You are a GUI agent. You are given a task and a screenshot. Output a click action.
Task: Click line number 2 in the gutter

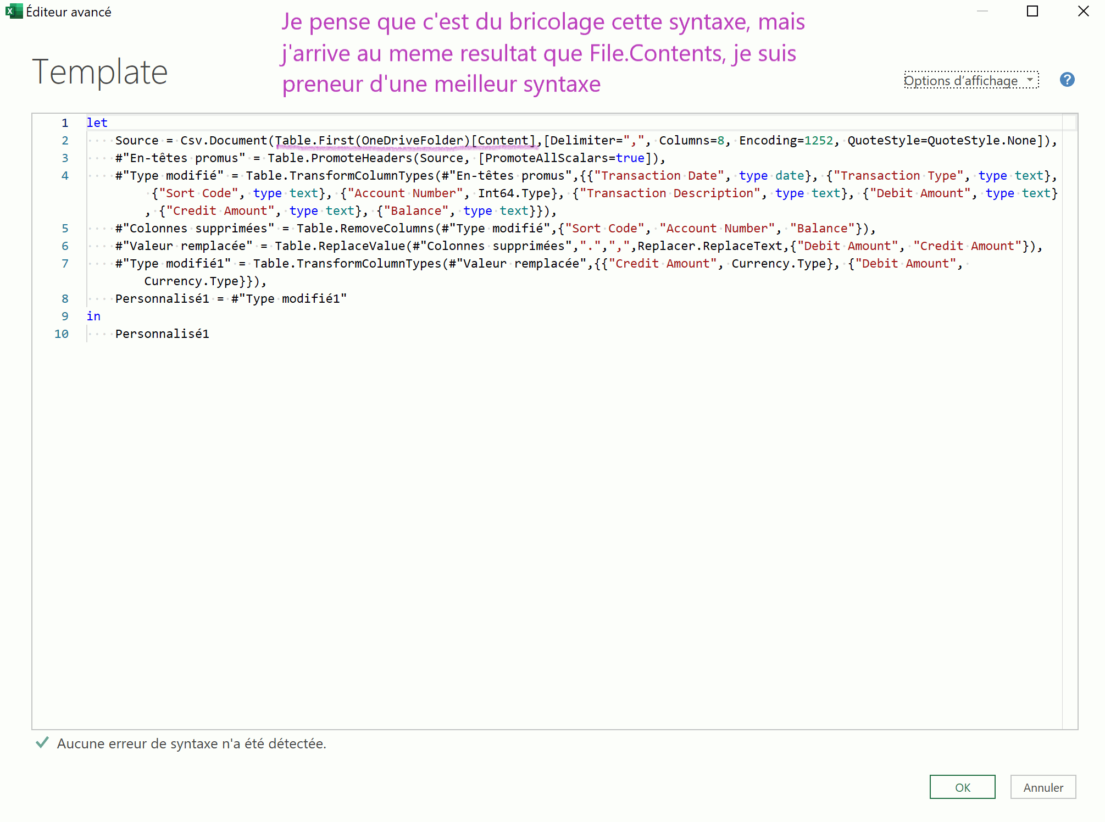65,141
